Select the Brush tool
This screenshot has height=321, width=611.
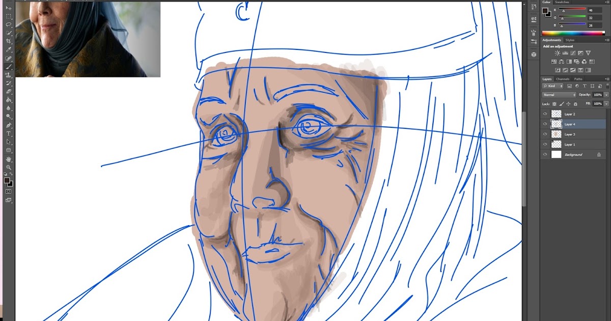click(x=7, y=66)
